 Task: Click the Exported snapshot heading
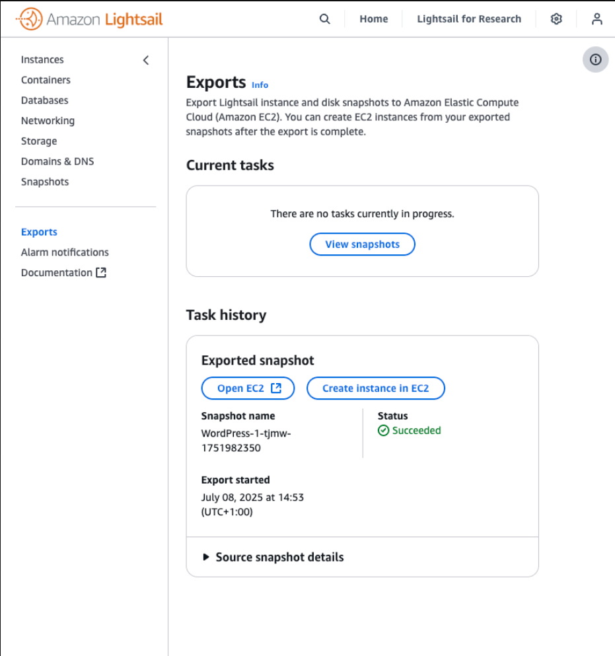coord(258,360)
